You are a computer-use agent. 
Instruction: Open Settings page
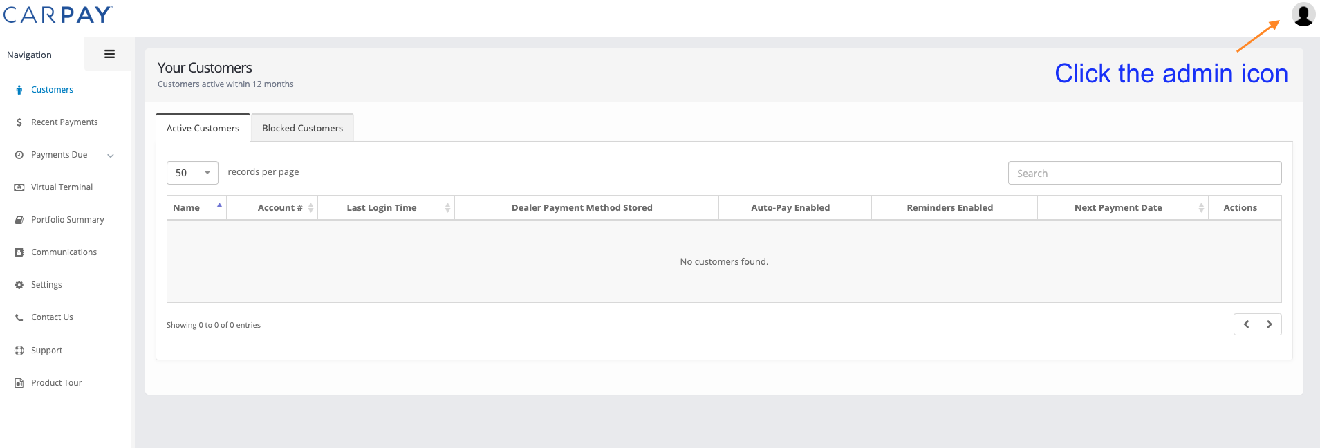(x=46, y=285)
